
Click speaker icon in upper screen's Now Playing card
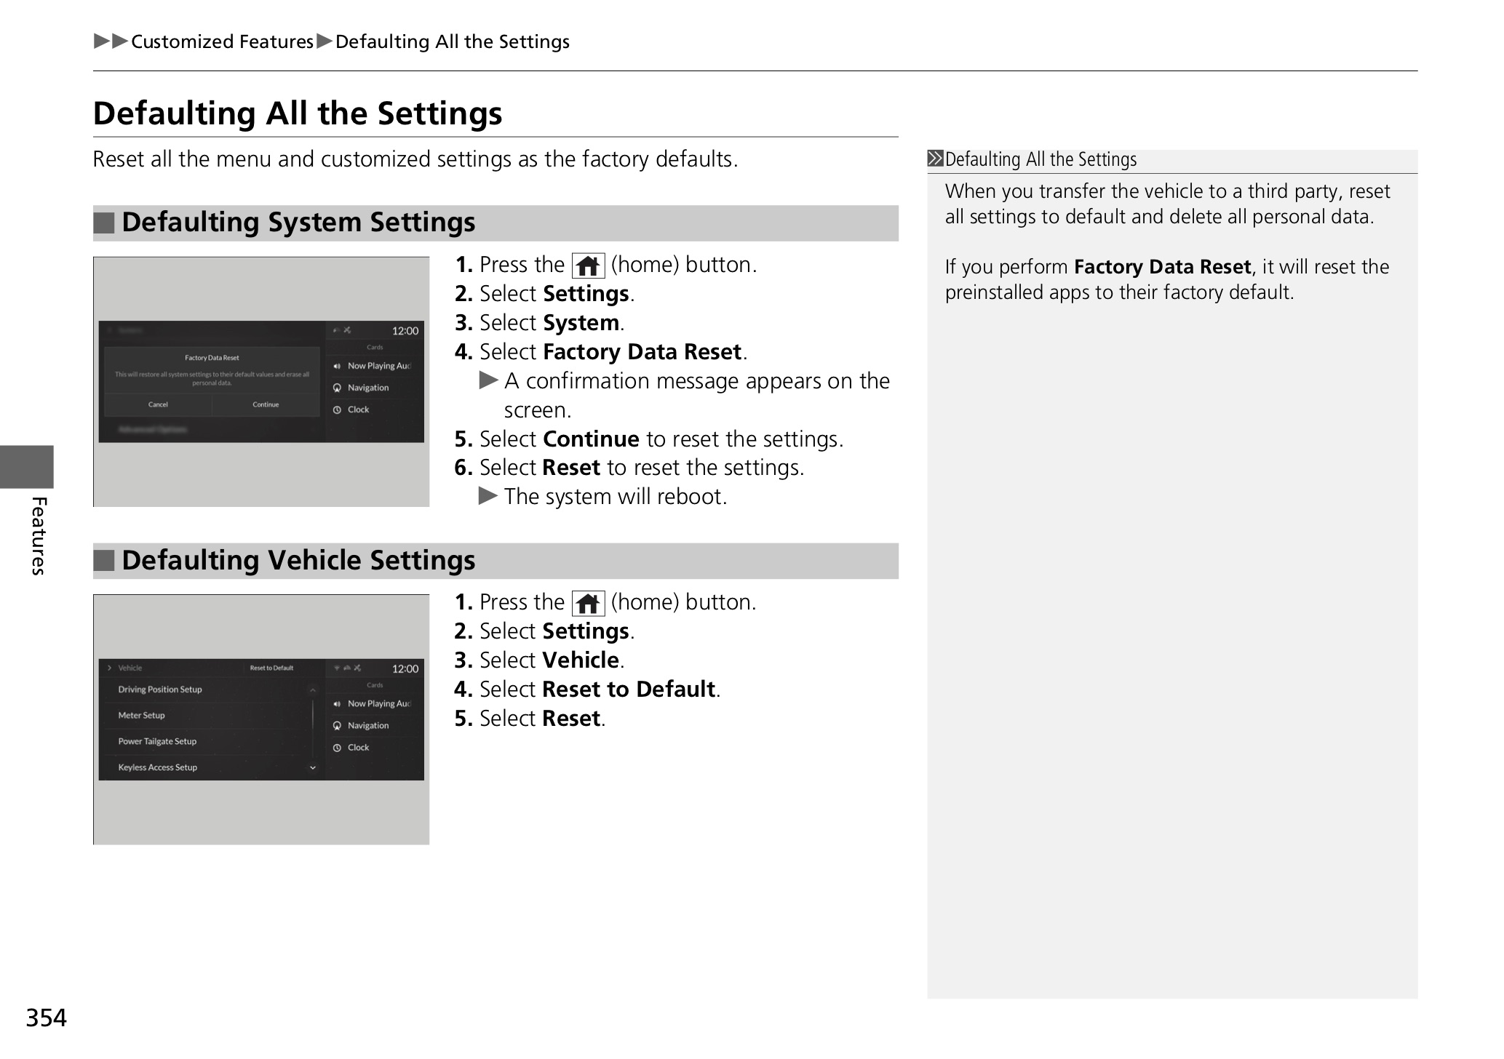[x=337, y=366]
